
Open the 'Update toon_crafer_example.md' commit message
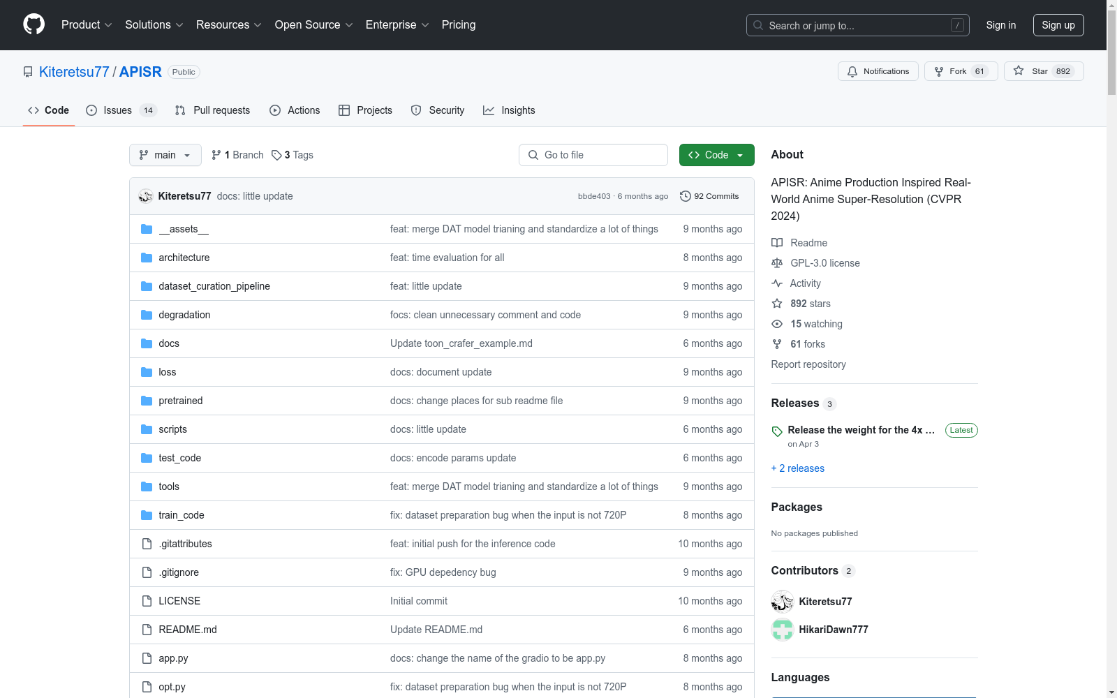pyautogui.click(x=461, y=343)
